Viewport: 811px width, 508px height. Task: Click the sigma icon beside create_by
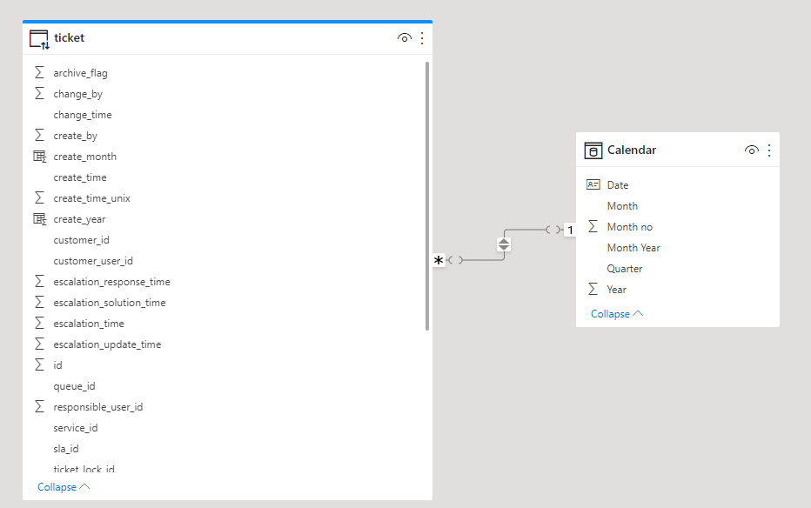point(39,135)
